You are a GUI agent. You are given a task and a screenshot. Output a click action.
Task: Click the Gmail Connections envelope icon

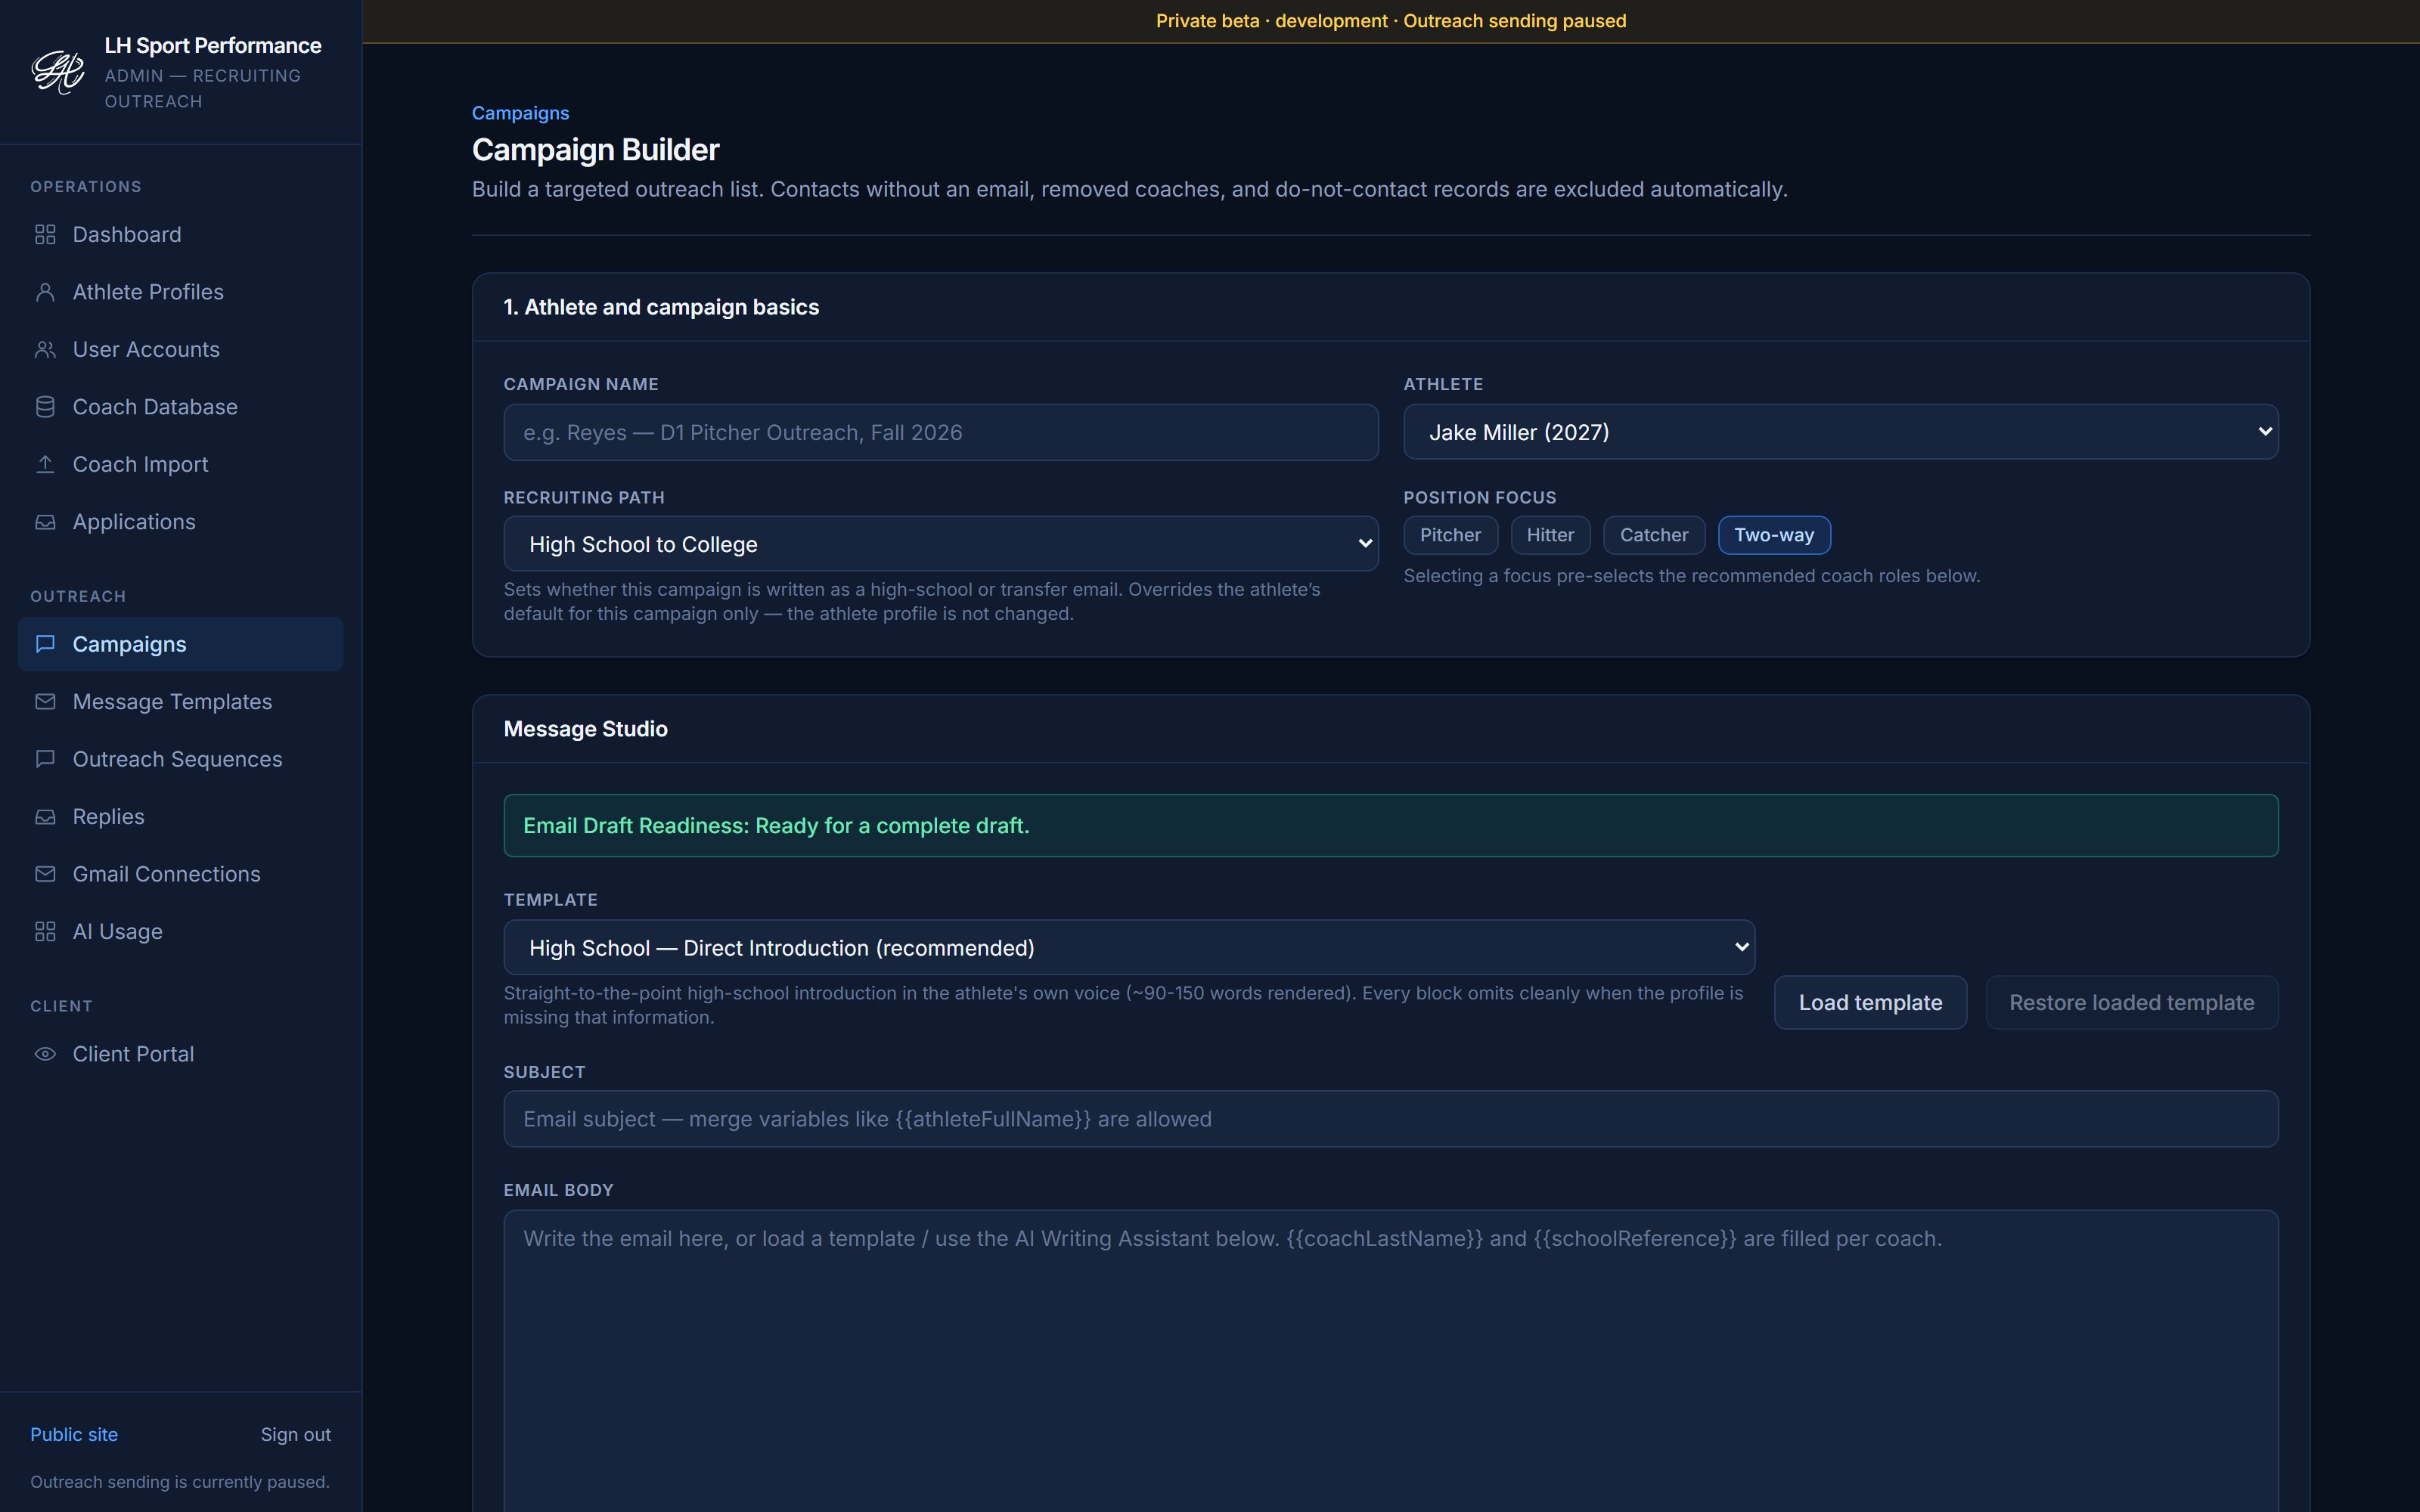[x=45, y=874]
